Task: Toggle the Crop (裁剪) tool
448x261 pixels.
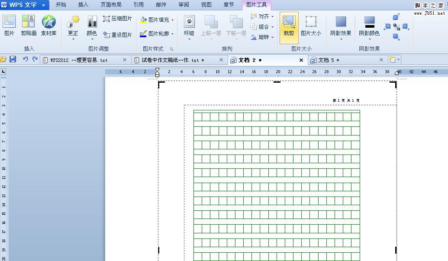Action: pos(289,27)
